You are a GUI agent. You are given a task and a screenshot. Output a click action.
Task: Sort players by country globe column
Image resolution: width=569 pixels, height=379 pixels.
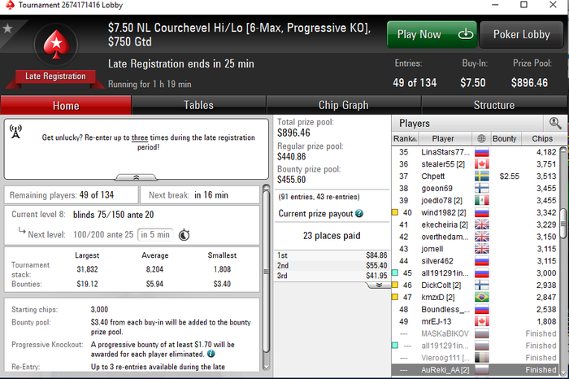(481, 138)
